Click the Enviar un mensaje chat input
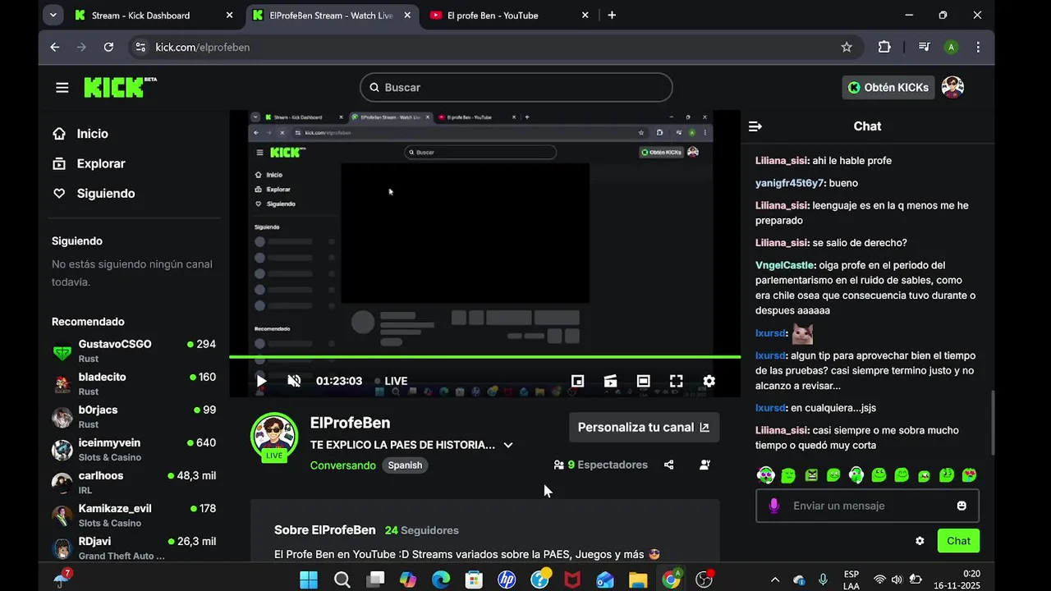The width and height of the screenshot is (1051, 591). pos(867,506)
